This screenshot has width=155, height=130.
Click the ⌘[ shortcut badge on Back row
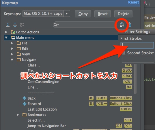91,98
